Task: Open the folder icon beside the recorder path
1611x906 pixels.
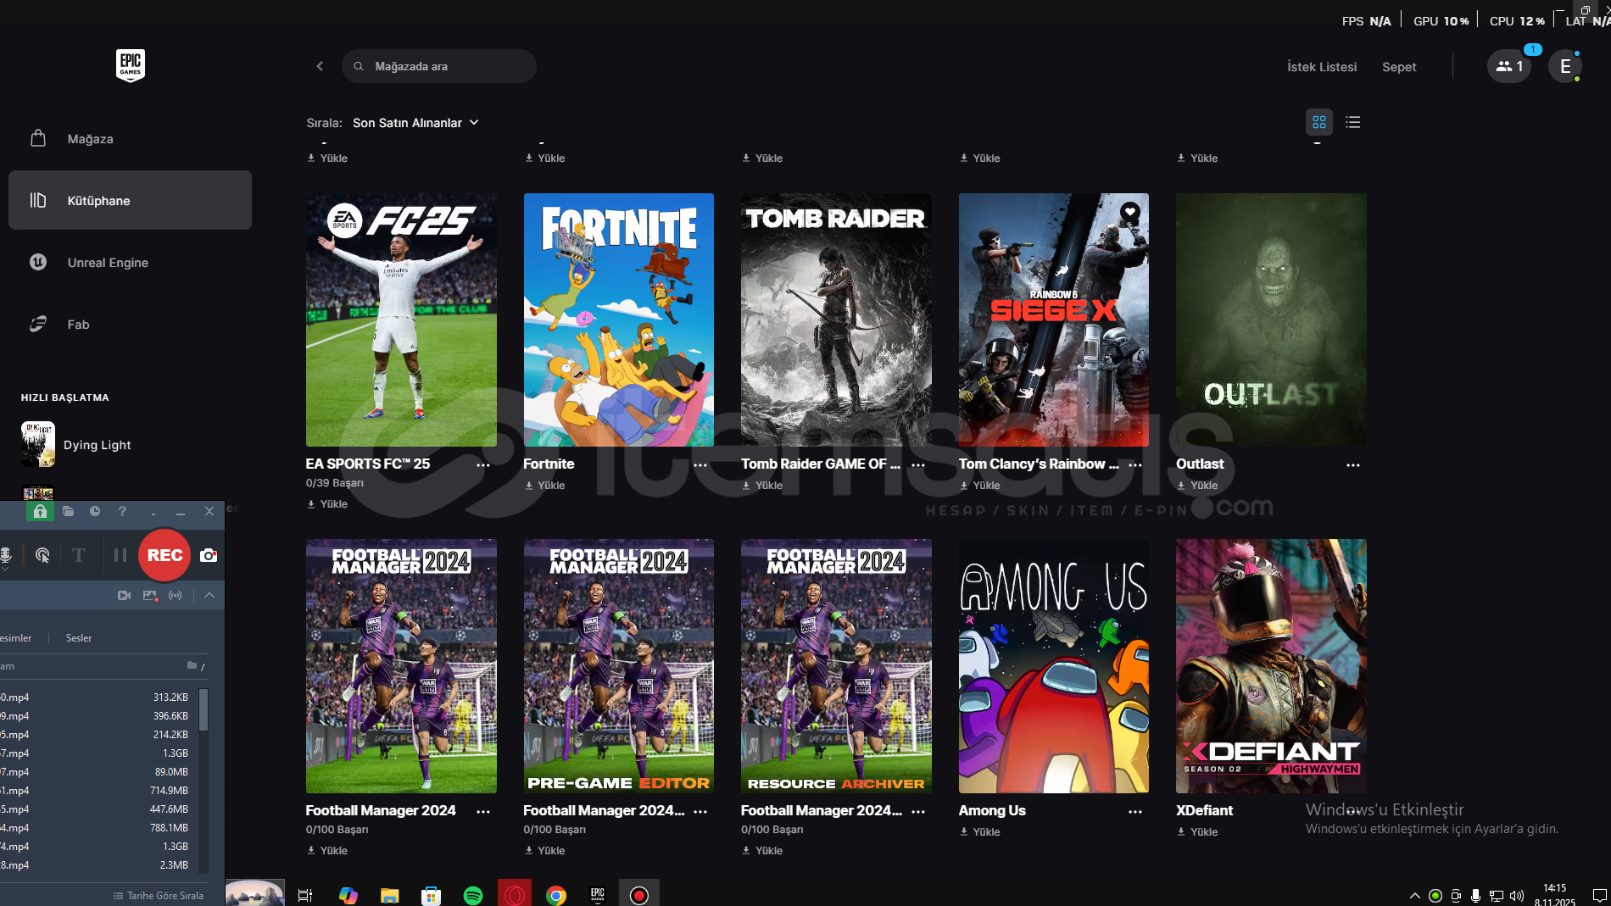Action: point(192,666)
